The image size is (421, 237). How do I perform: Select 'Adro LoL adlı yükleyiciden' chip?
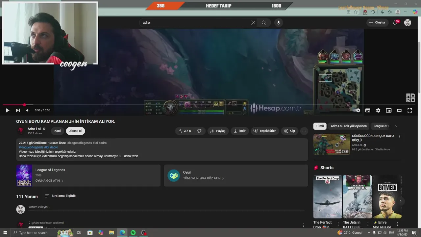click(349, 126)
